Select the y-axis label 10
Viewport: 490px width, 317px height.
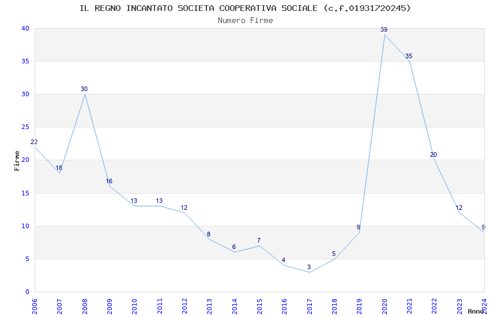click(x=25, y=226)
